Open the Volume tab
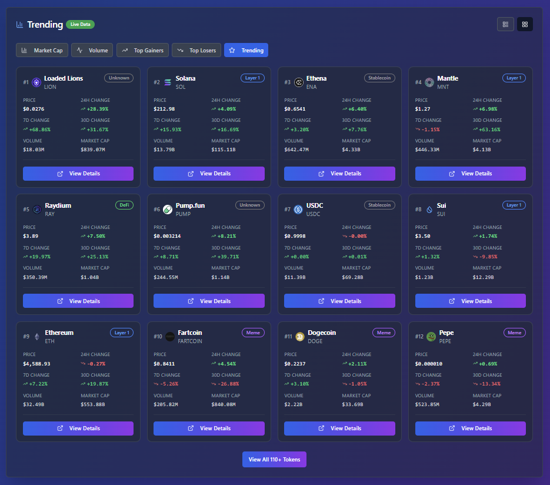This screenshot has width=550, height=485. coord(92,50)
